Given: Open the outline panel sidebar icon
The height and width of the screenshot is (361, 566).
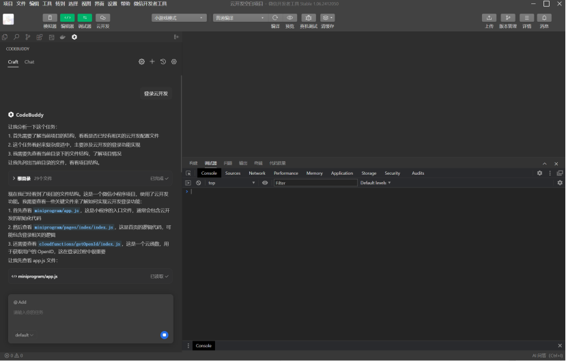Looking at the screenshot, I should coord(51,37).
